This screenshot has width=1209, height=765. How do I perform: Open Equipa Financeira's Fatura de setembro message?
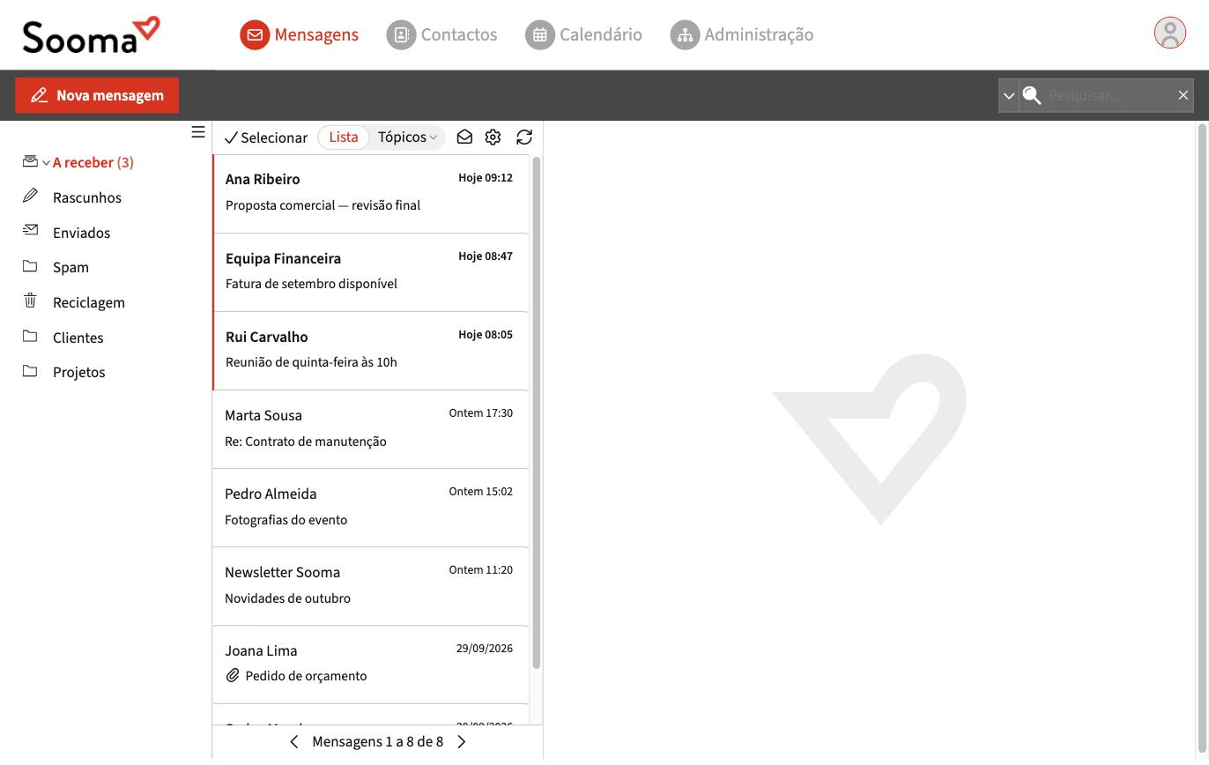point(371,272)
